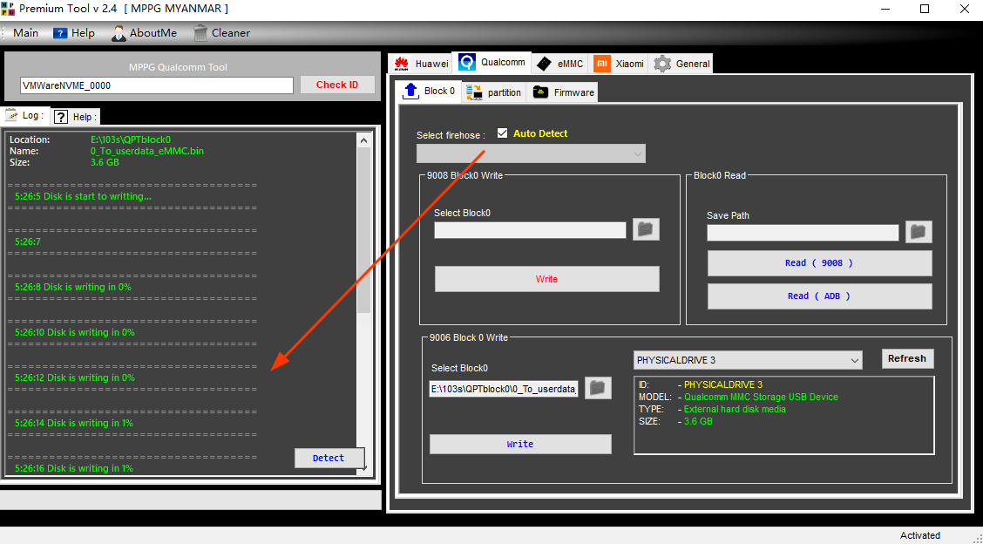Click the blue Write button for 9006
This screenshot has height=544, width=983.
click(x=520, y=445)
